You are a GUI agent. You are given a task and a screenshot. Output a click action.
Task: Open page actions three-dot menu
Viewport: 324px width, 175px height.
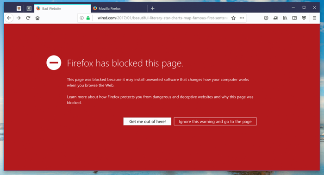point(242,18)
